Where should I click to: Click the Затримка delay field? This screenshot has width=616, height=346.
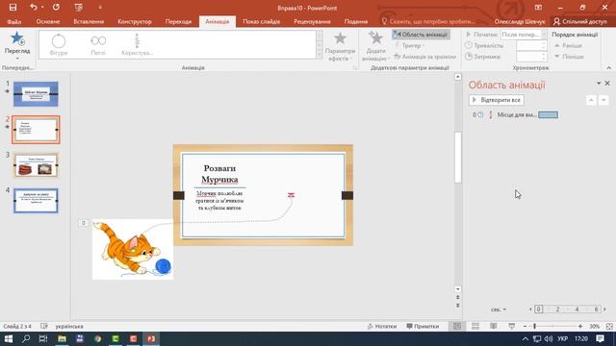click(531, 57)
